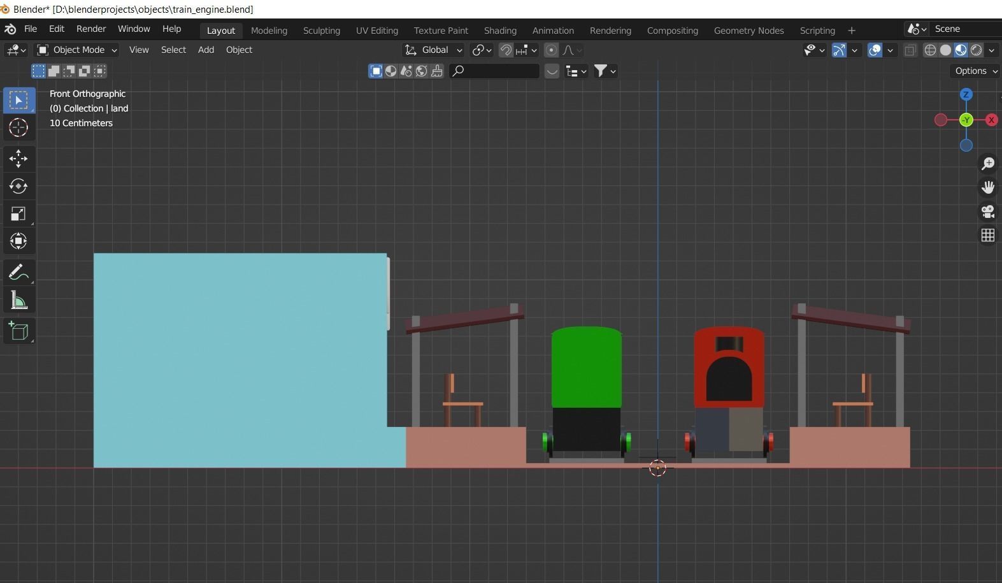1002x583 pixels.
Task: Switch to the Geometry Nodes workspace tab
Action: pos(748,31)
